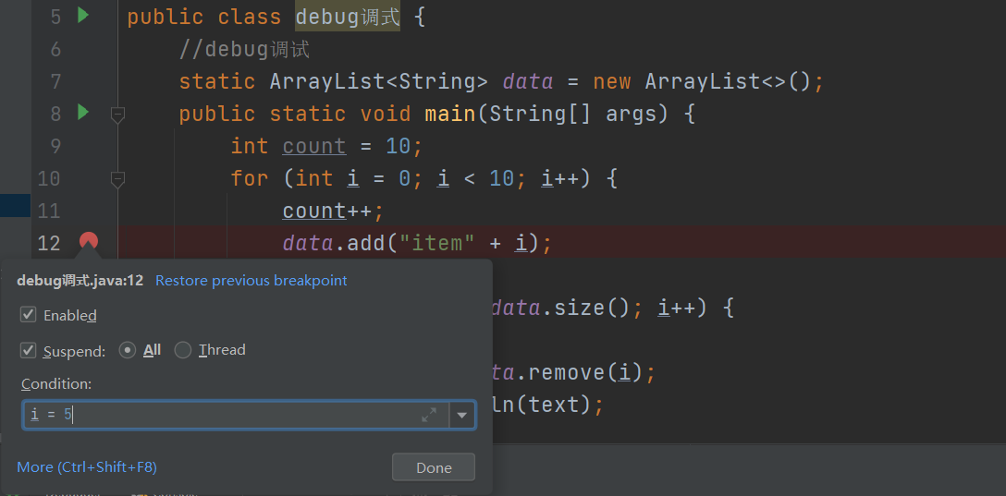
Task: Click line number 9 in gutter
Action: click(x=55, y=146)
